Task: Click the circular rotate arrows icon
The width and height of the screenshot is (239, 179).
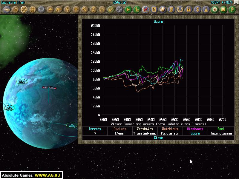Action: [x=42, y=10]
